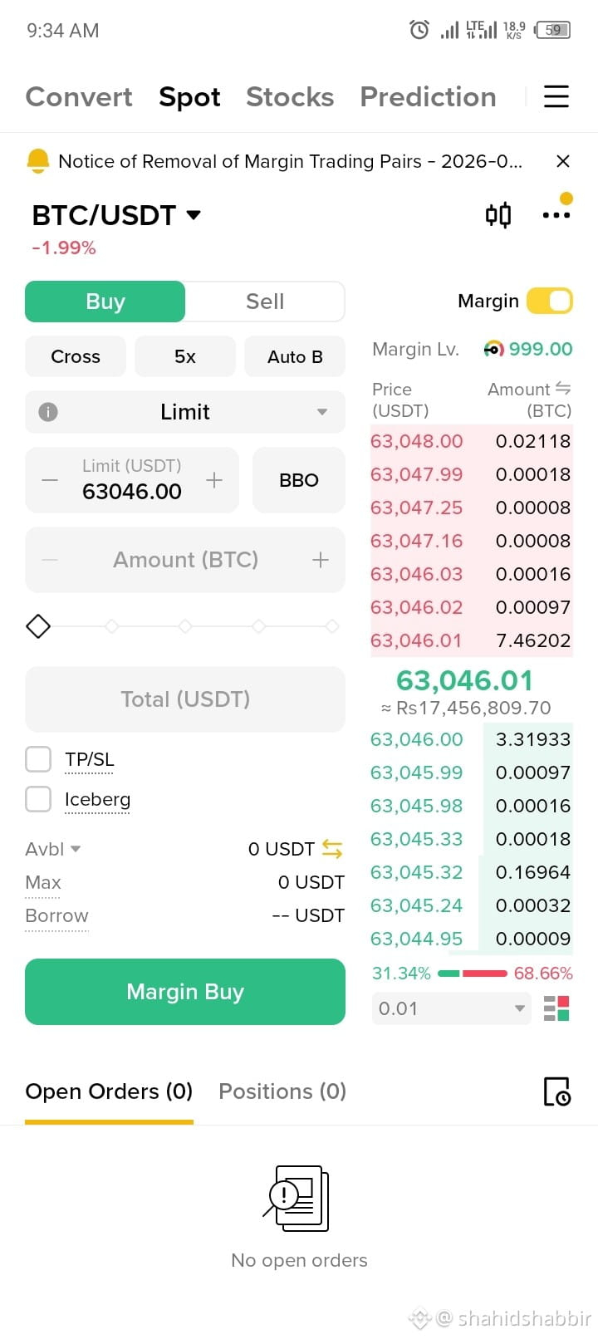Swap the Amount column unit icon

click(563, 389)
